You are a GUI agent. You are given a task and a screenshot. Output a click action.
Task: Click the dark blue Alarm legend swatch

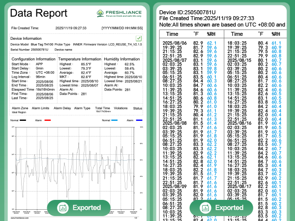point(139,120)
